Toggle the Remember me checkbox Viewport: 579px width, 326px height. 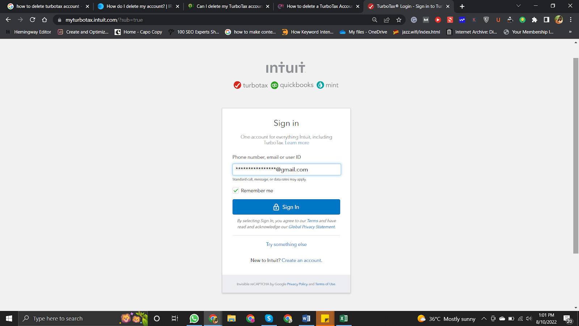click(x=236, y=191)
